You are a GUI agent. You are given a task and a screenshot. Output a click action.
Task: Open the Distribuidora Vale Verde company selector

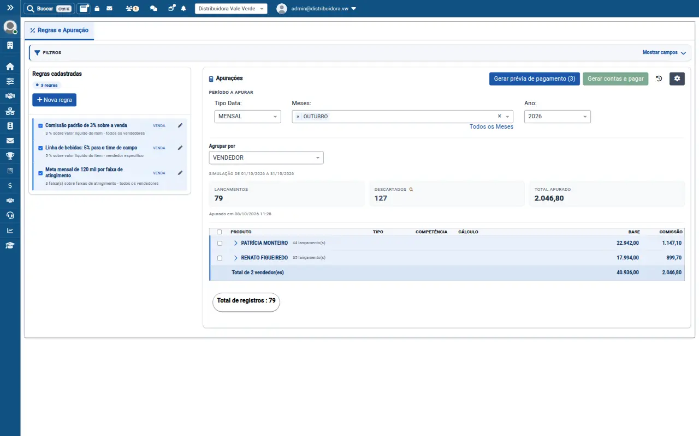click(231, 9)
